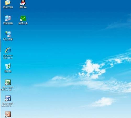This screenshot has height=118, width=131.
Task: Click the 装机必备 text label
Action: (x=23, y=23)
